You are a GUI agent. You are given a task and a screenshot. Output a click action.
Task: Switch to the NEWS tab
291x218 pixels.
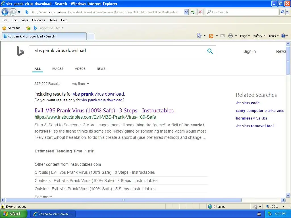101,69
